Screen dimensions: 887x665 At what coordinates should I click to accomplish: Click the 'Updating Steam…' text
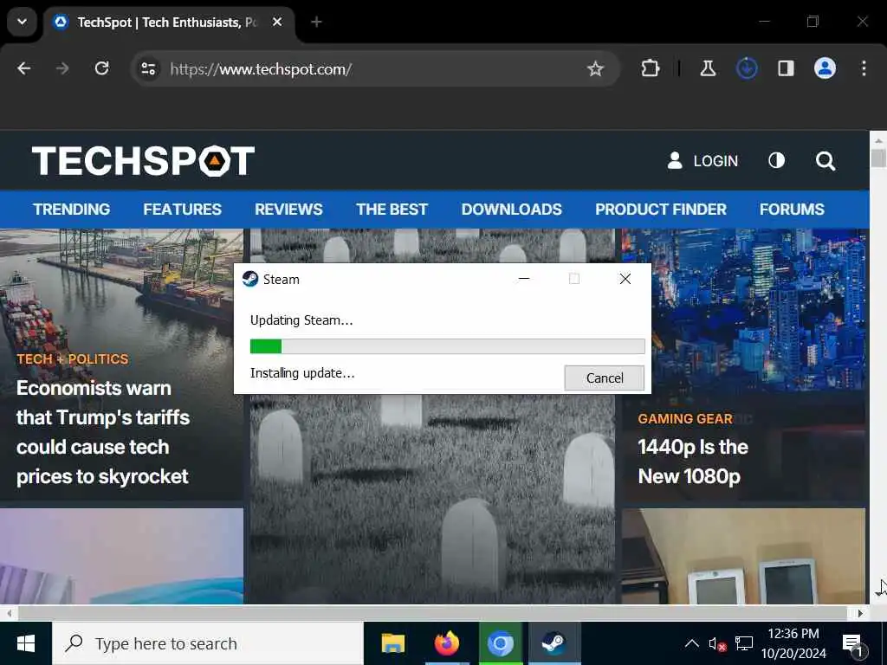[301, 320]
